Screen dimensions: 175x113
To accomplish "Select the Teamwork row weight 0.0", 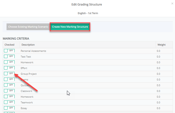I will click(158, 103).
